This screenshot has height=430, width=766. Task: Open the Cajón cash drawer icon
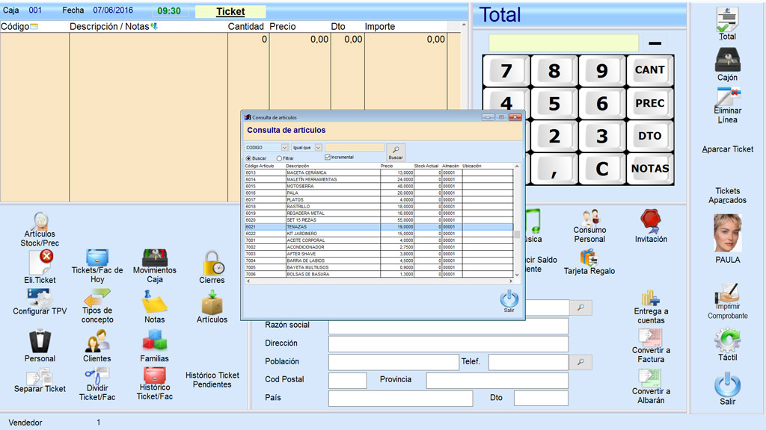coord(726,60)
